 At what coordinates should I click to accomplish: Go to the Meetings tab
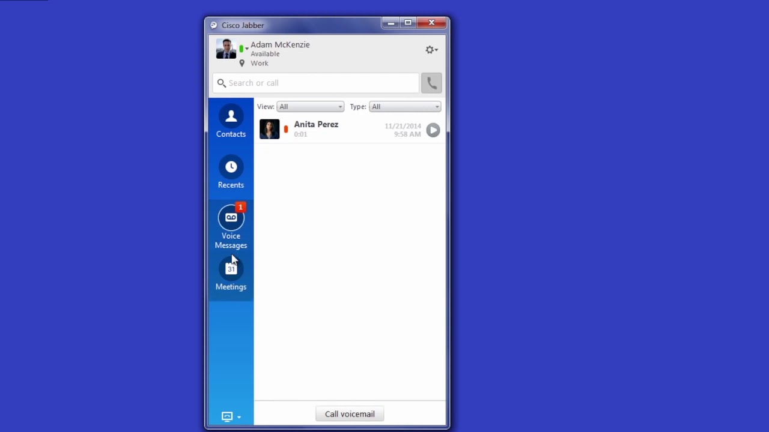pyautogui.click(x=231, y=275)
